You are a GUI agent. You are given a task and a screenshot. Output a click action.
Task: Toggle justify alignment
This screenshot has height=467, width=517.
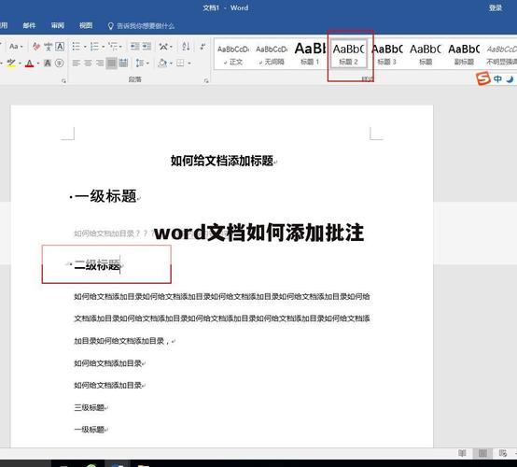click(x=111, y=63)
